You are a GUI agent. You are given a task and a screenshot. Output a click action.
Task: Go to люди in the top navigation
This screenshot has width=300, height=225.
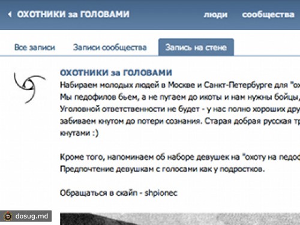tap(215, 14)
